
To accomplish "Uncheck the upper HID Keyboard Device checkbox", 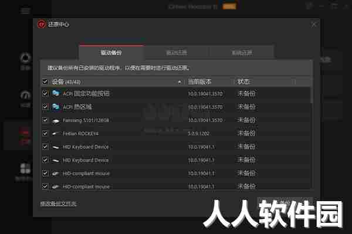I will pos(45,147).
